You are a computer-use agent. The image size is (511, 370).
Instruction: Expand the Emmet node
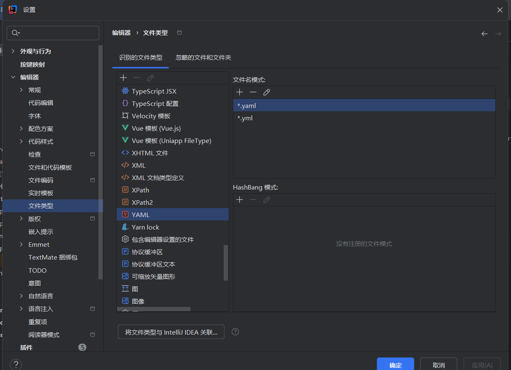tap(21, 244)
